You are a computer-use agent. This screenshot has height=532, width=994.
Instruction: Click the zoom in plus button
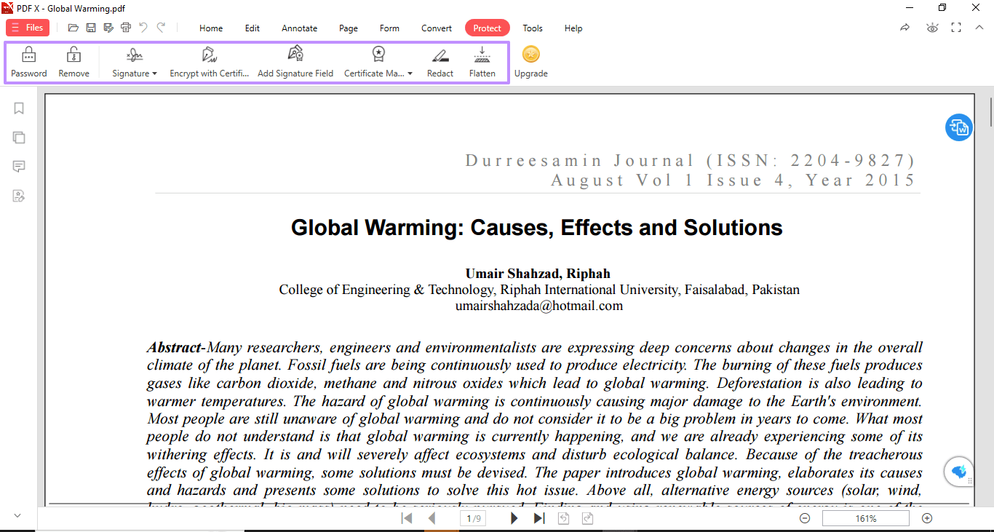click(927, 518)
